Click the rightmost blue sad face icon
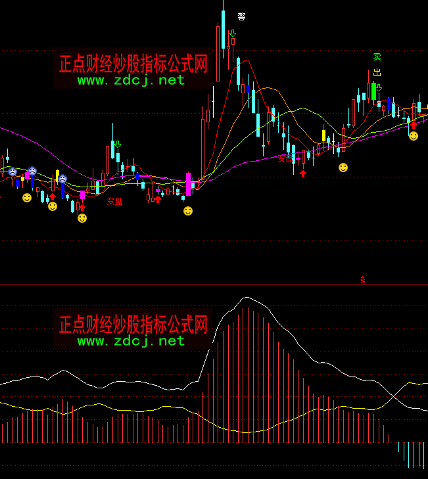 click(62, 179)
